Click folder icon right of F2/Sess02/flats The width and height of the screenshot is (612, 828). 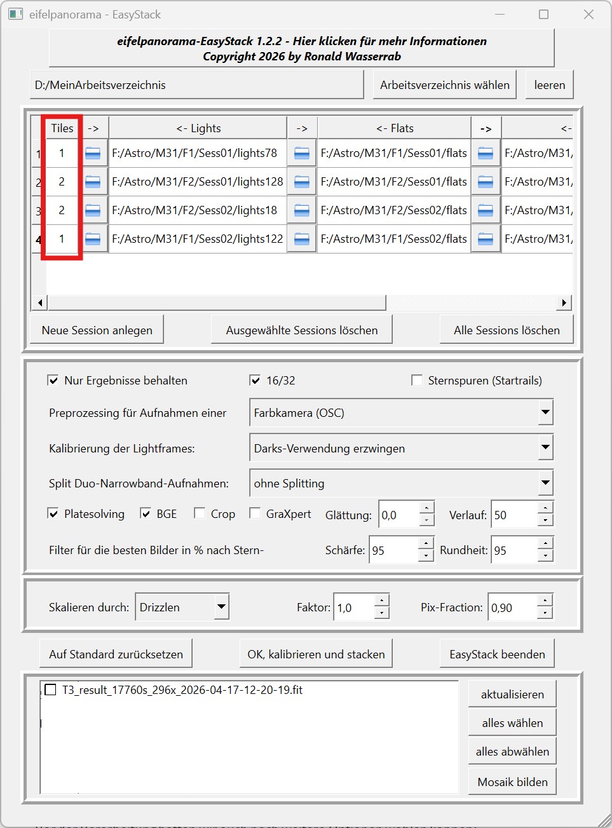(x=486, y=210)
